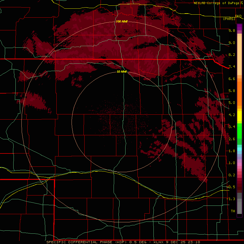Click the TH threshold label
Screen dimensions: 244x244
[233, 211]
